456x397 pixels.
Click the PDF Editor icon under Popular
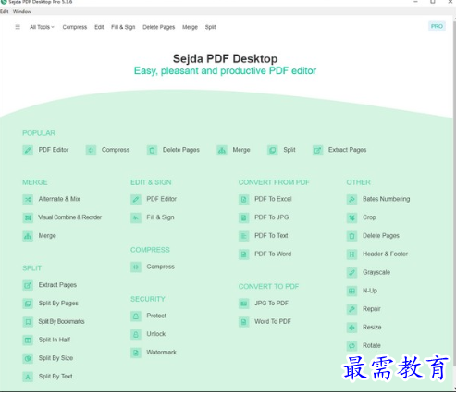28,150
